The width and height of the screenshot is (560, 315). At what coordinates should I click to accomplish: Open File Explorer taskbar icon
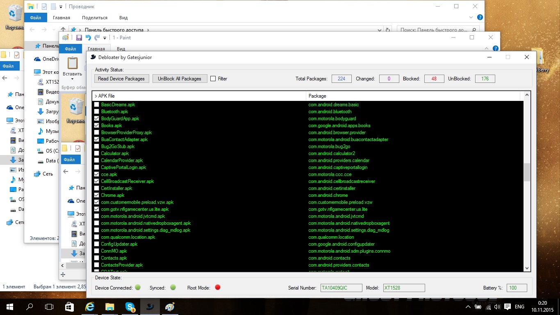pos(109,306)
